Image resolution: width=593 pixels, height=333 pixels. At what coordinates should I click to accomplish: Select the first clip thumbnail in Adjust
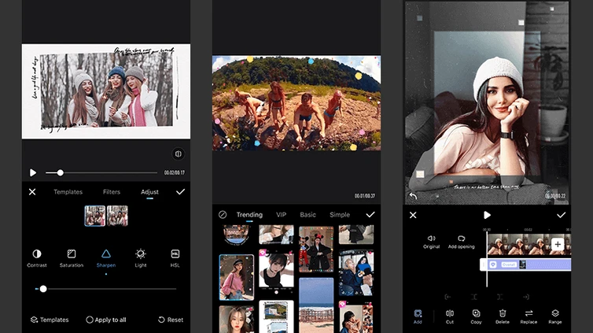[x=95, y=216]
